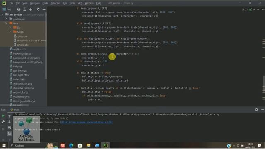This screenshot has height=149, width=265.
Task: Switch to PyCharm taskbar icon
Action: pos(106,145)
